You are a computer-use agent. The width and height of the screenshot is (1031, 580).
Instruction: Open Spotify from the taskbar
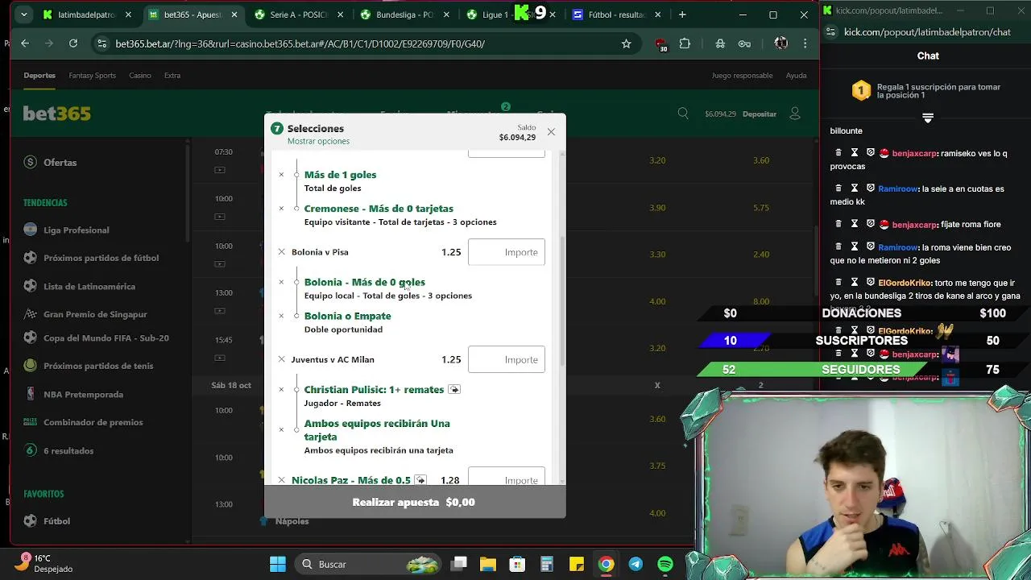click(665, 564)
